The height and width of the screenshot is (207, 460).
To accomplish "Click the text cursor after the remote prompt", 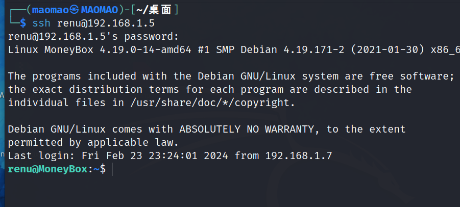I will (x=112, y=169).
